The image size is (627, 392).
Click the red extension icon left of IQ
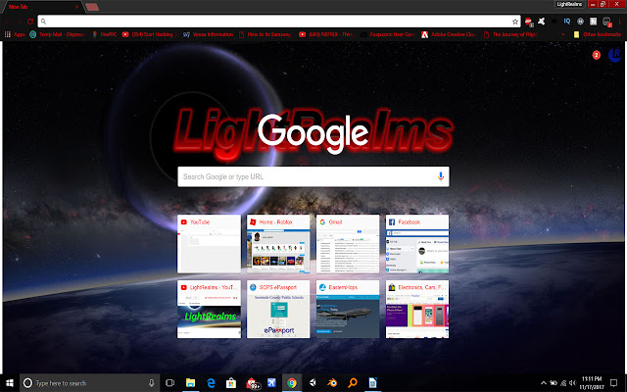click(529, 22)
